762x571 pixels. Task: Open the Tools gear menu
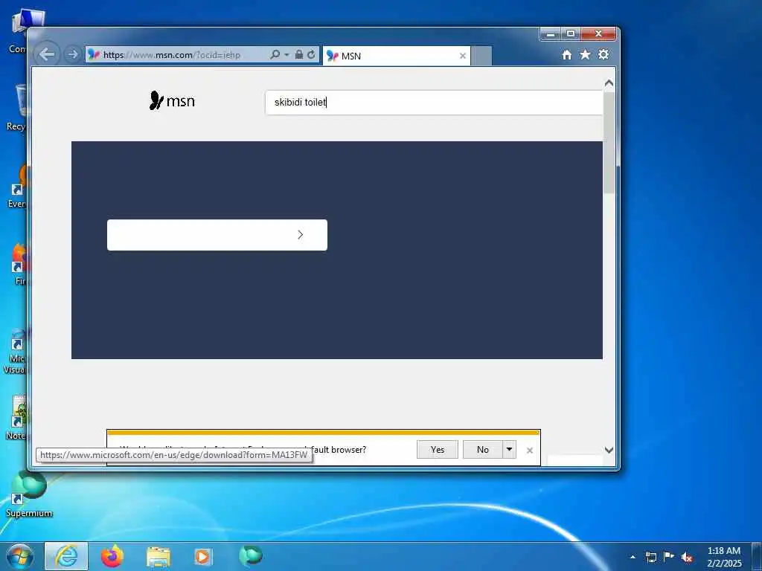point(603,54)
